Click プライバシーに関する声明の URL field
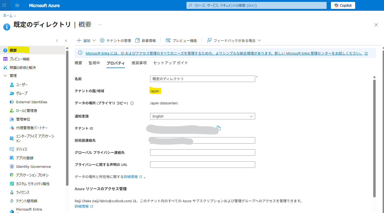The image size is (384, 213). point(202,165)
